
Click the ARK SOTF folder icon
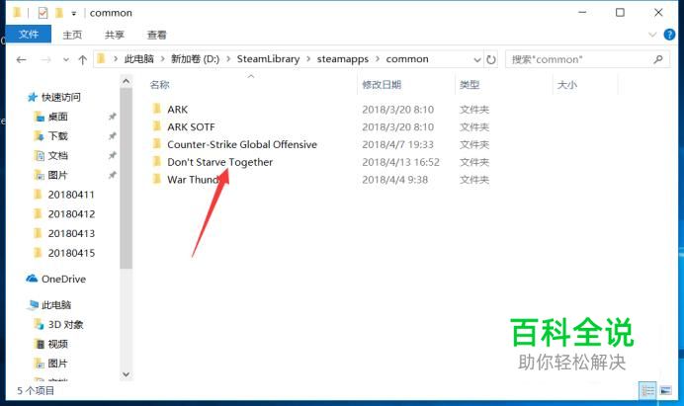(156, 126)
